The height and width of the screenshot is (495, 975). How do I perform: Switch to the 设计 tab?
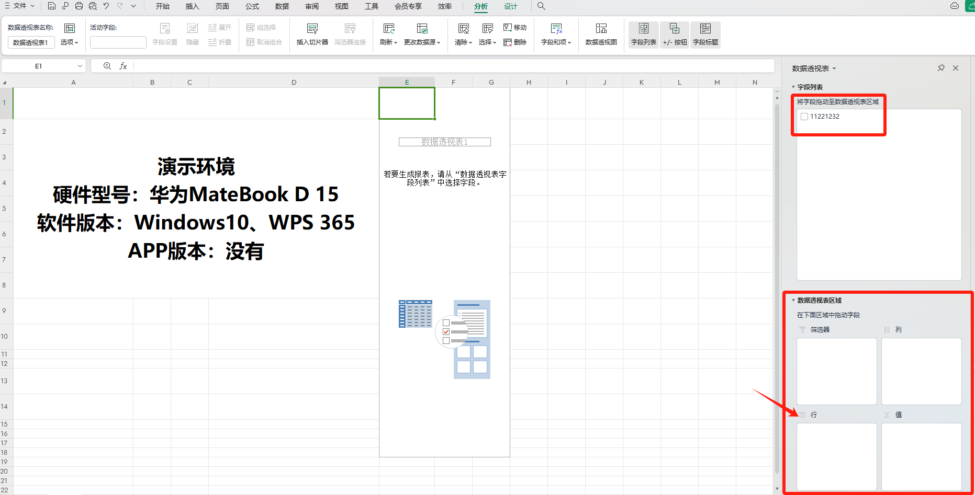tap(511, 6)
